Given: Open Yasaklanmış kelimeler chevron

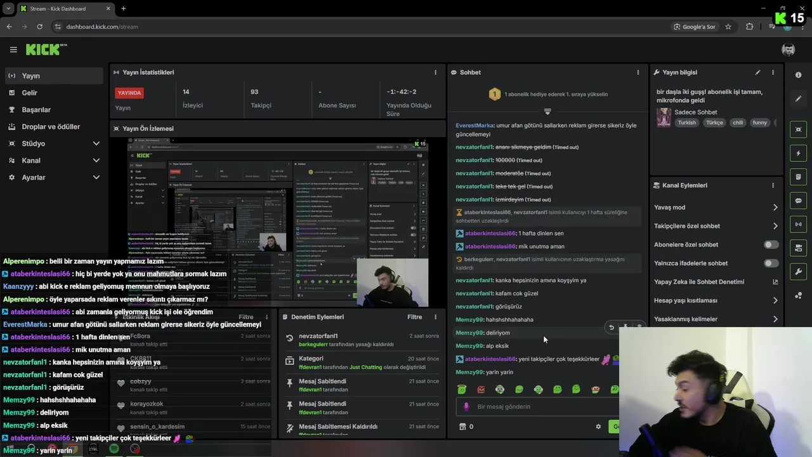Looking at the screenshot, I should (775, 319).
